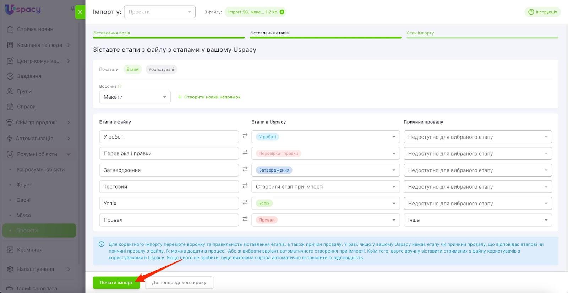Open Uspacy stage dropdown showing Перевірка і правки

coord(326,153)
